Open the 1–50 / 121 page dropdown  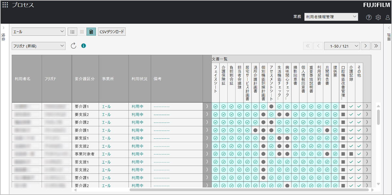click(342, 46)
